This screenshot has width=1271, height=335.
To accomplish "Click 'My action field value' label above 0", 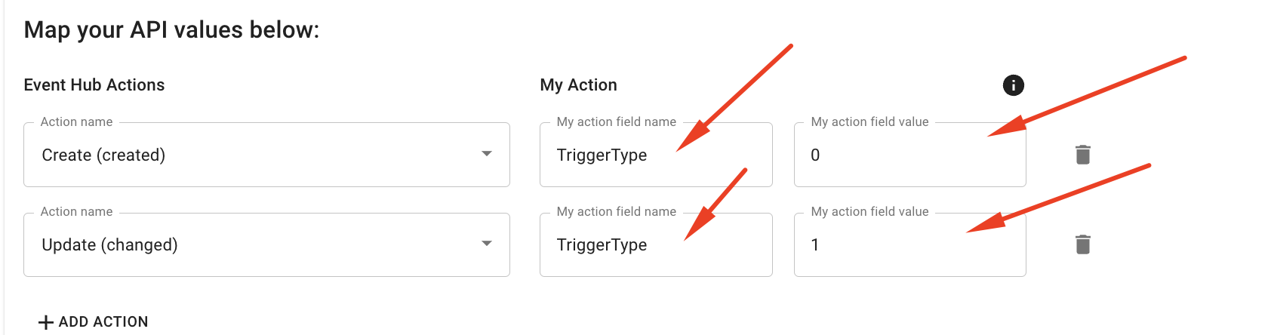I will pos(869,122).
